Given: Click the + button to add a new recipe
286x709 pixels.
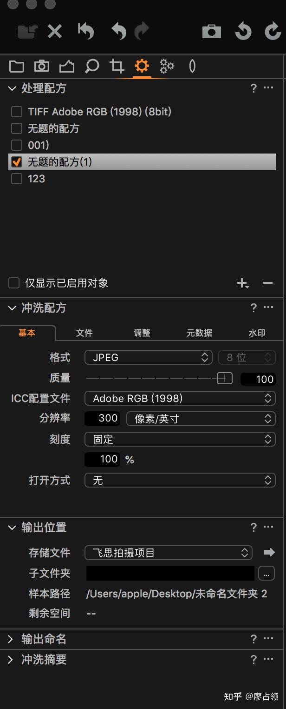Looking at the screenshot, I should click(x=242, y=282).
